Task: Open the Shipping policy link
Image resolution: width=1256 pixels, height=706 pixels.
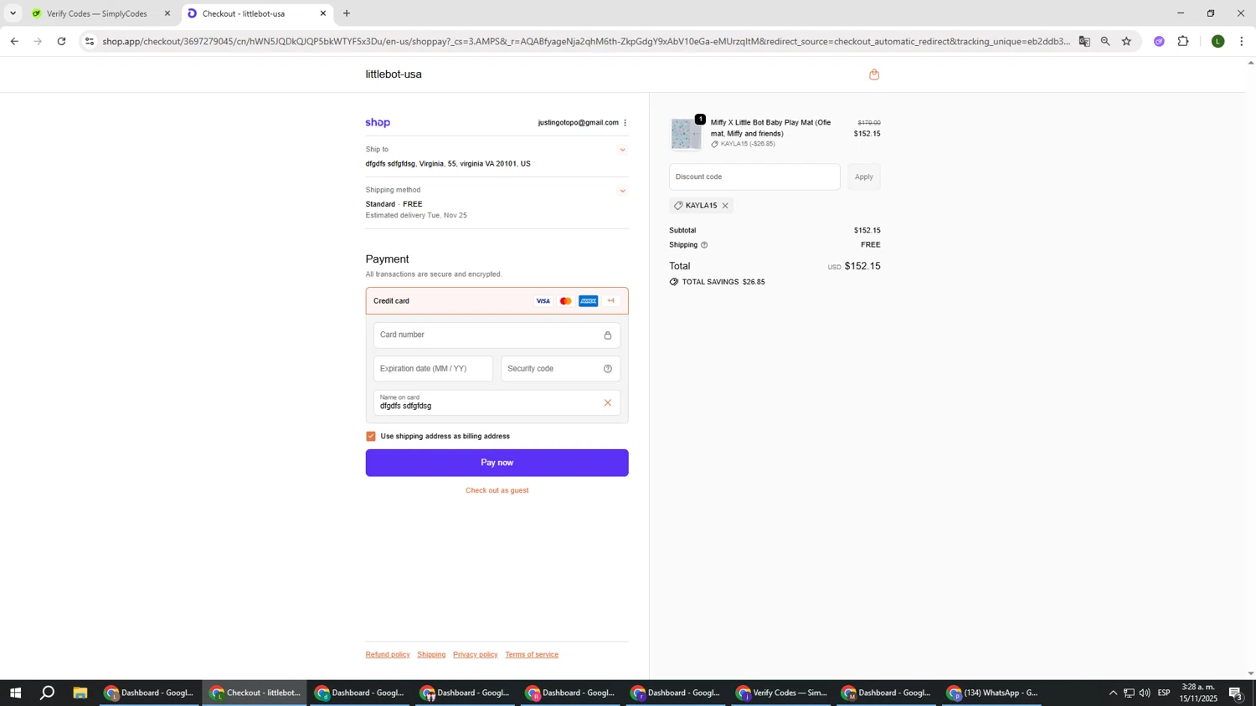Action: pyautogui.click(x=431, y=655)
